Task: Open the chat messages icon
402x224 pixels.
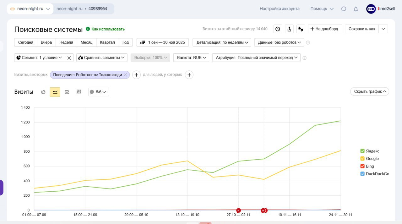Action: [344, 9]
